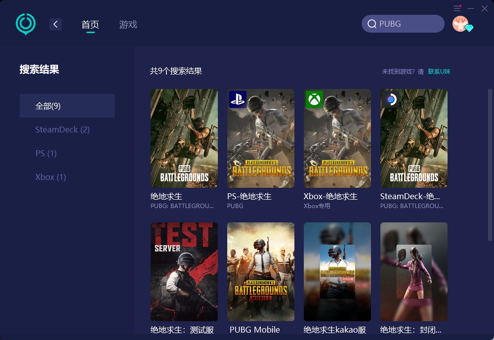Filter results by PS (1)

45,153
